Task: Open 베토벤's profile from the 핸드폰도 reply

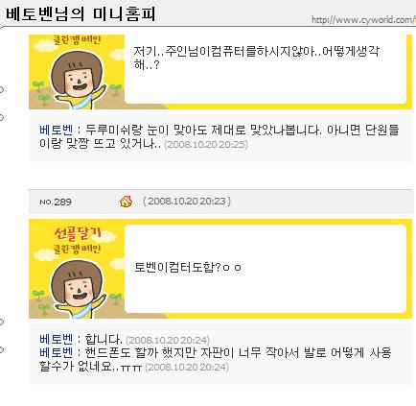Action: tap(57, 352)
